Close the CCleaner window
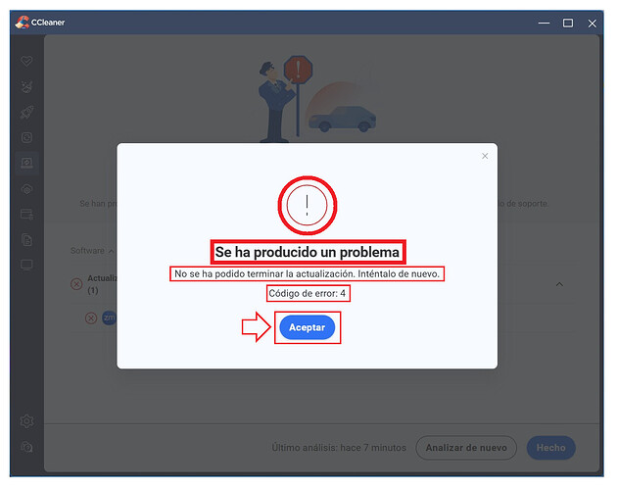This screenshot has height=490, width=617. pyautogui.click(x=593, y=24)
